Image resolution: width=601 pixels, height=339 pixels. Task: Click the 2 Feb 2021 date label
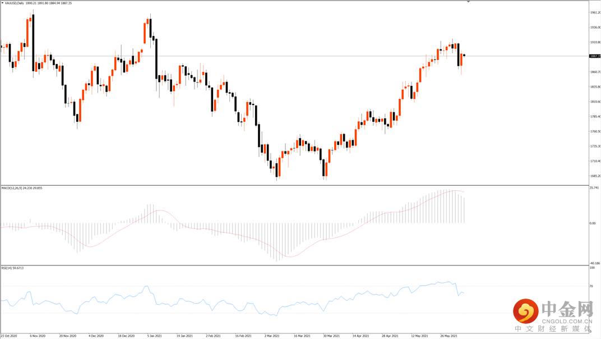click(214, 336)
